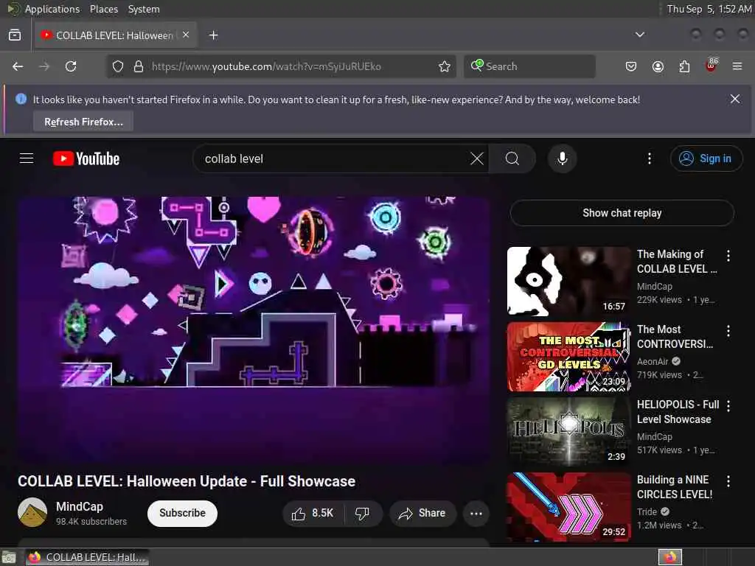This screenshot has height=566, width=755.
Task: Bookmark this page with star
Action: pyautogui.click(x=445, y=66)
